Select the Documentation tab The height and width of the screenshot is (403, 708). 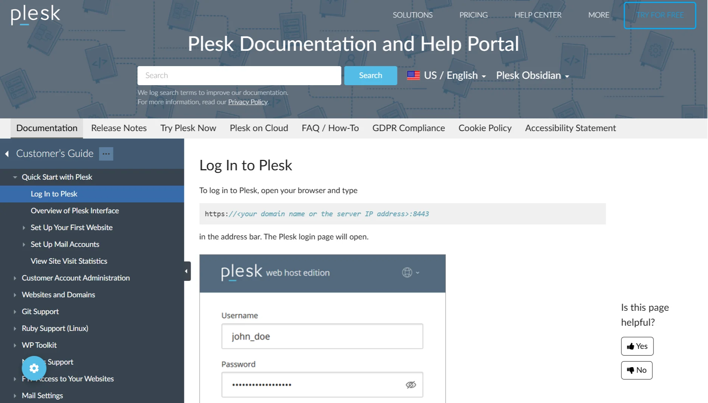point(47,128)
